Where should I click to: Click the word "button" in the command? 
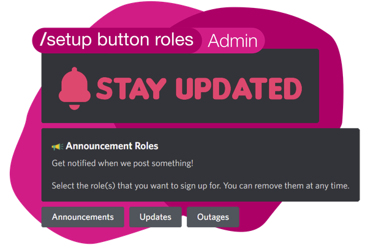point(120,40)
